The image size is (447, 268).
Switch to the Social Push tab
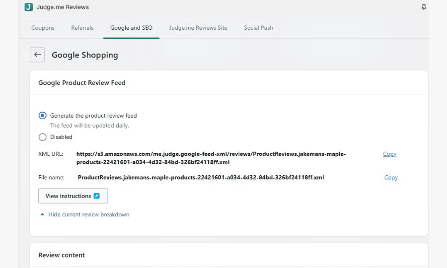(x=258, y=28)
